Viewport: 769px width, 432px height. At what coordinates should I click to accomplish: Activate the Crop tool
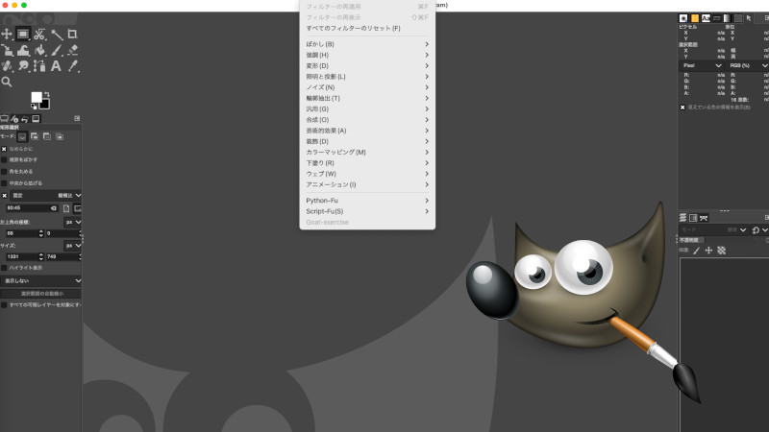pos(73,34)
